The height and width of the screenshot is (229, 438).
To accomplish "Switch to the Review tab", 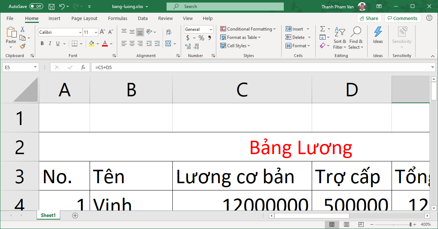I will 165,19.
